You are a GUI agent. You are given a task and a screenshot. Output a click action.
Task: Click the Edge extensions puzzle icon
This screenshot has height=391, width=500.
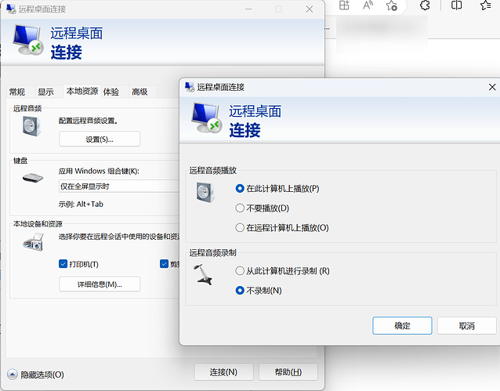click(x=425, y=5)
